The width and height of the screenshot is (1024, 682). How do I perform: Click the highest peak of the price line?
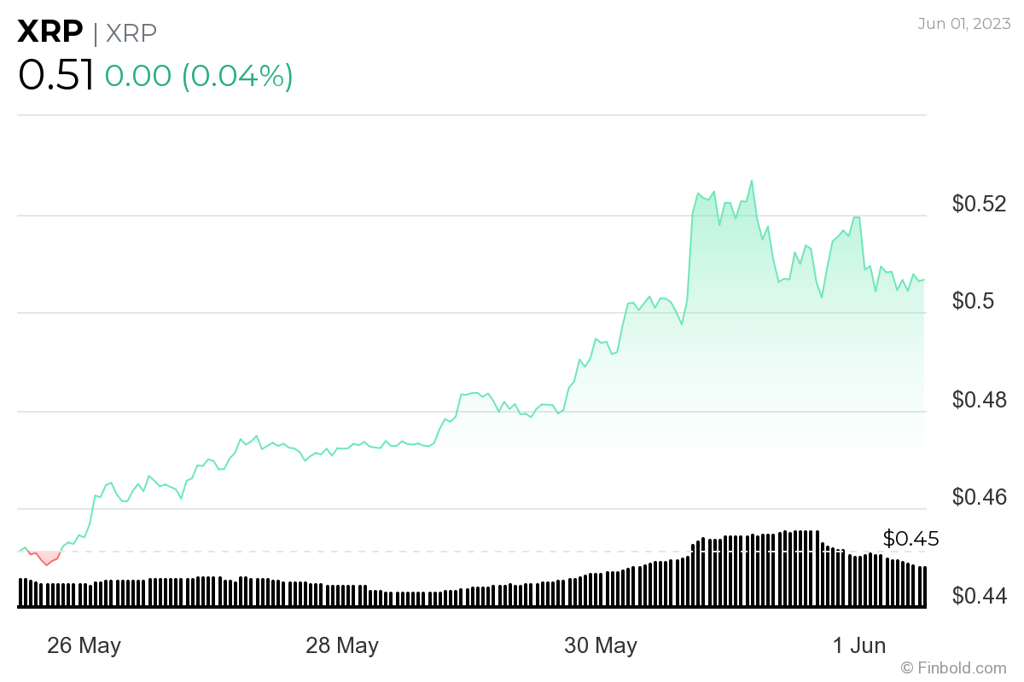pos(752,181)
